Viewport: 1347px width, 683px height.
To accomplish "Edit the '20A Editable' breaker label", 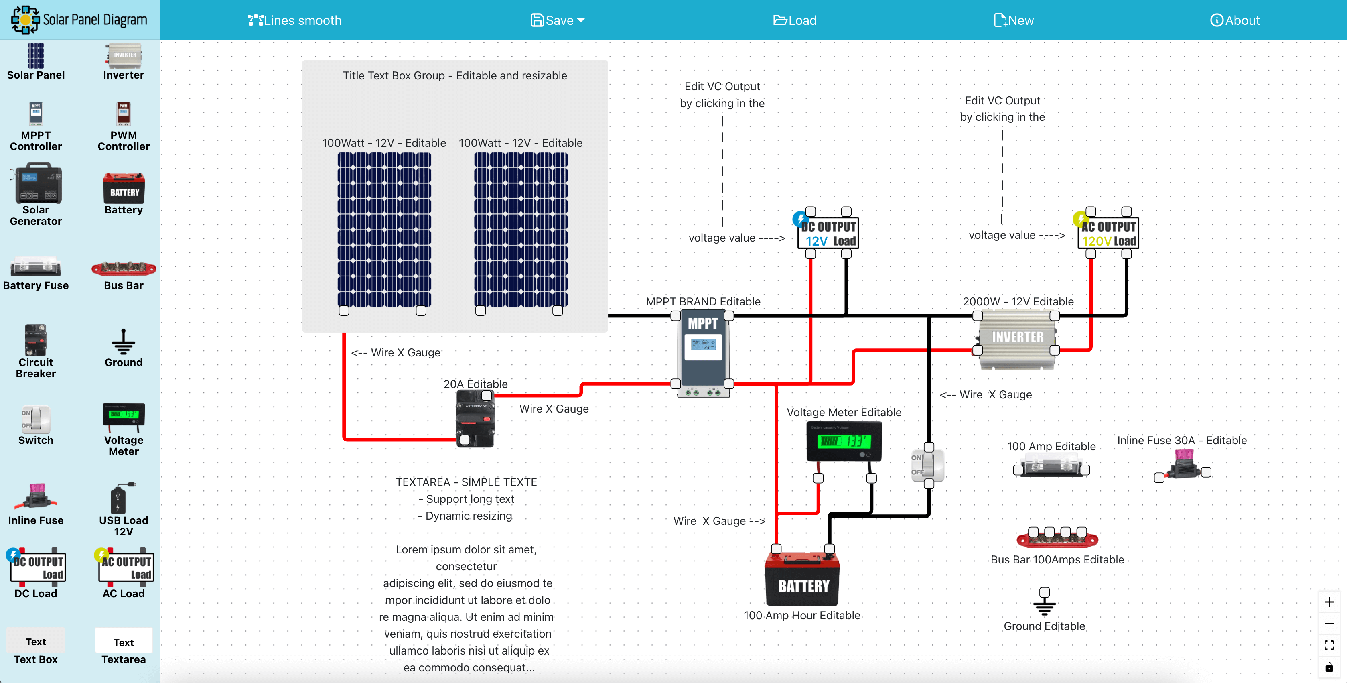I will pos(475,384).
